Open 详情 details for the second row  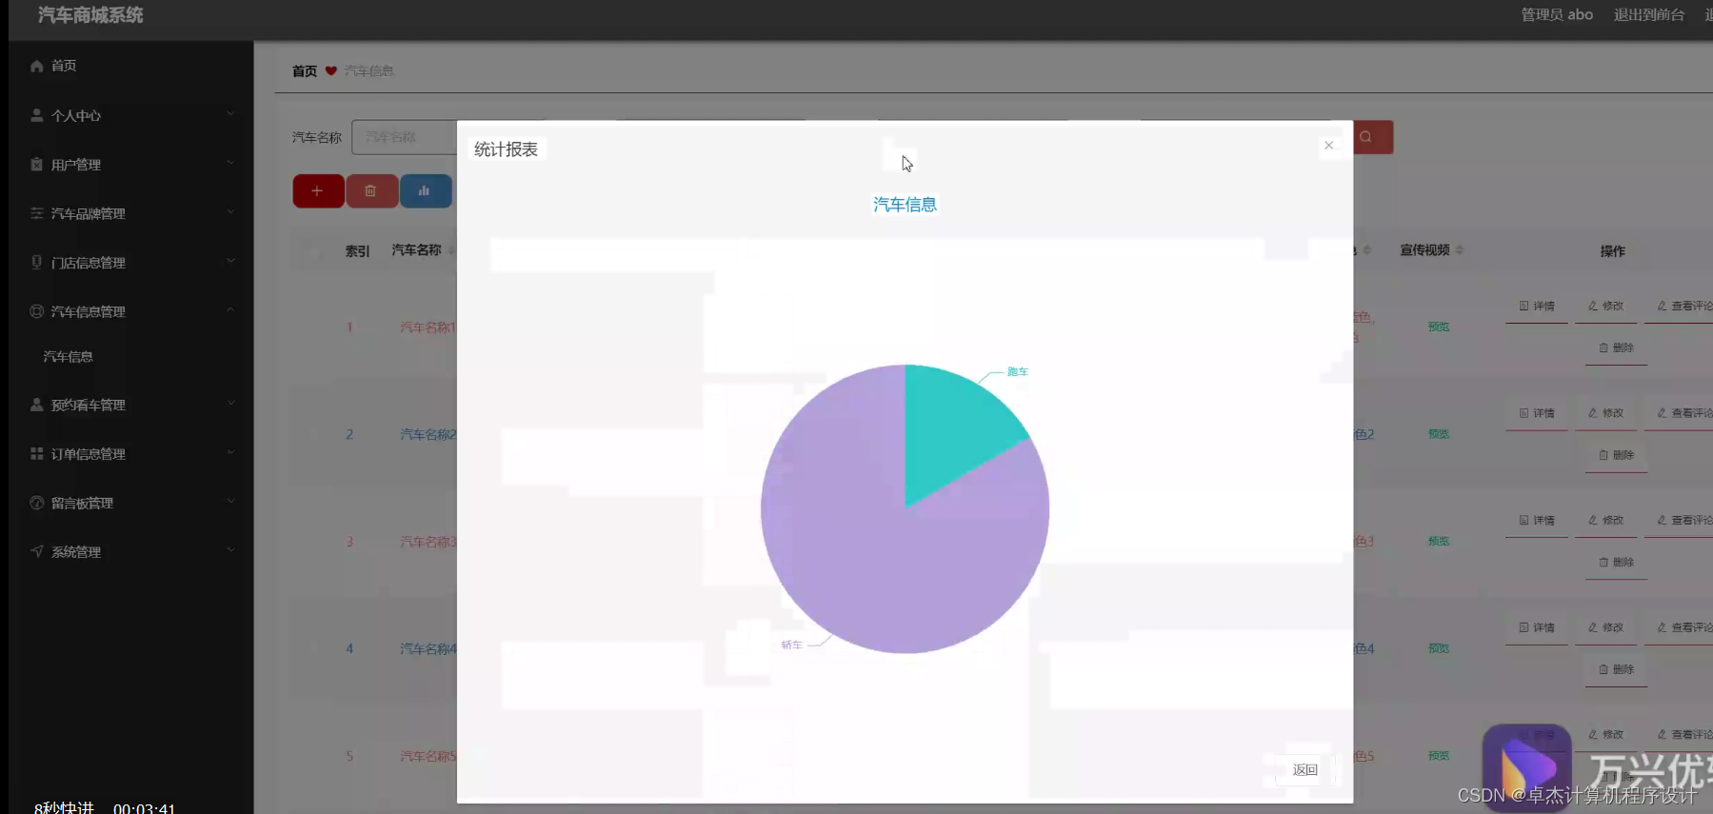pyautogui.click(x=1536, y=413)
